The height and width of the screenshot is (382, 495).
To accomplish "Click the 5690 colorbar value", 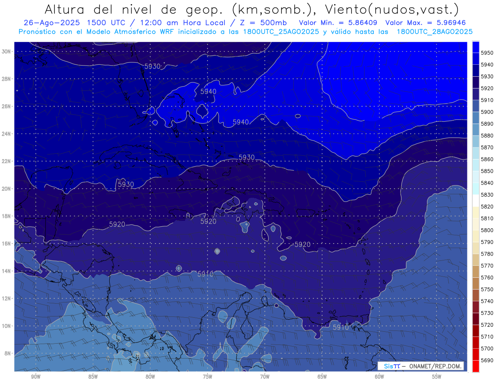I will coord(487,360).
